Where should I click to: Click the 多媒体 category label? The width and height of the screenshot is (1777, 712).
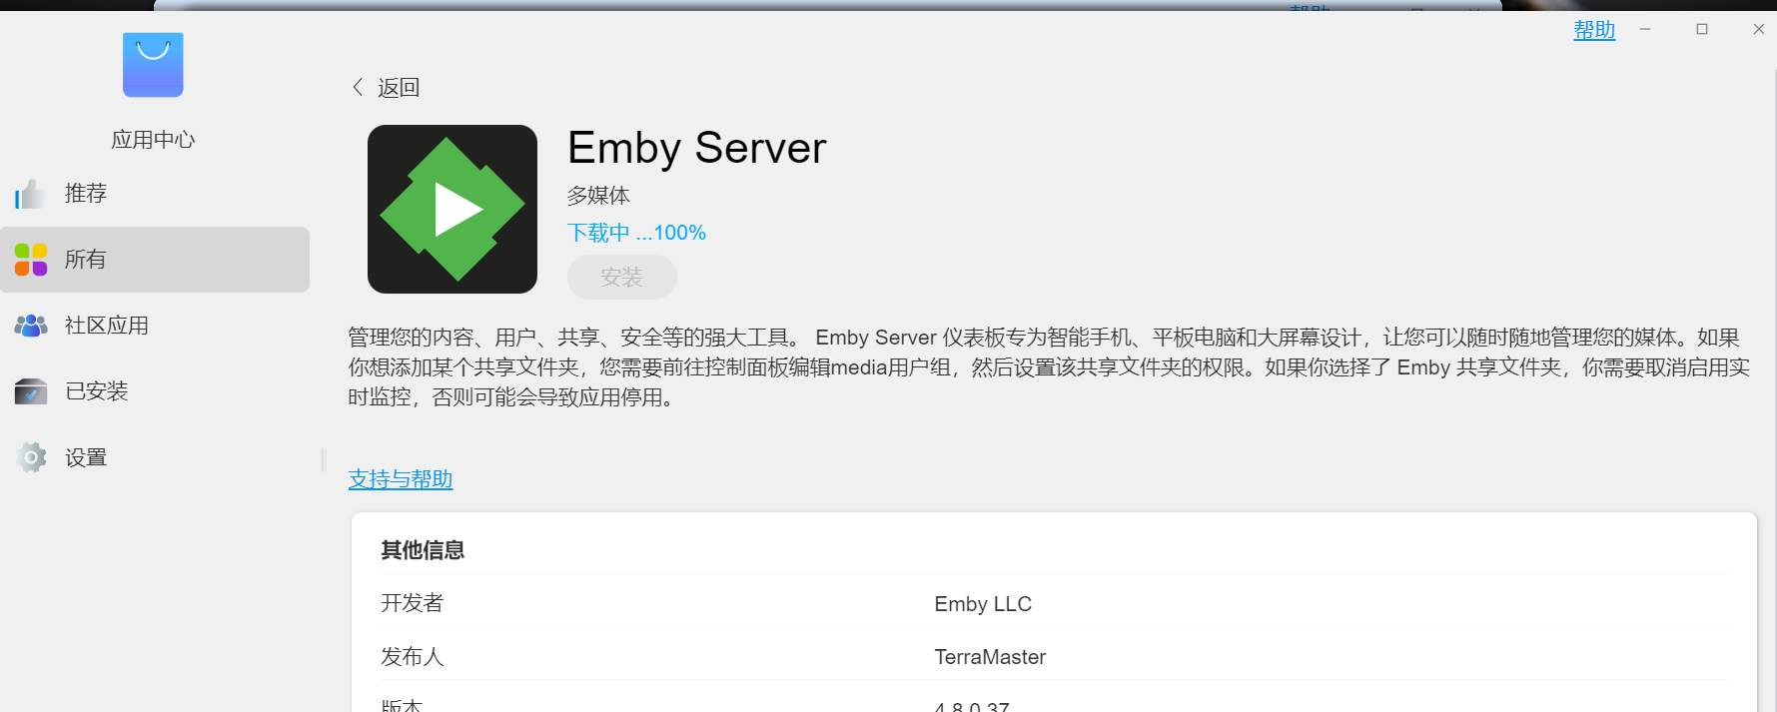(x=598, y=196)
